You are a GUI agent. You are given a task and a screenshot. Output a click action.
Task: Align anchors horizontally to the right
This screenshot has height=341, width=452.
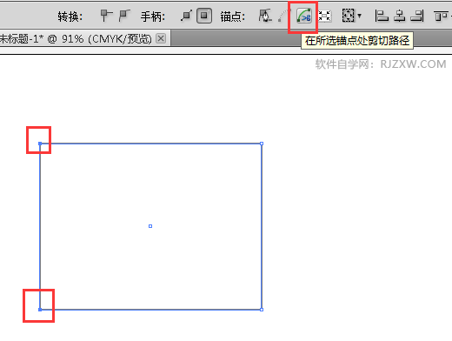click(417, 16)
